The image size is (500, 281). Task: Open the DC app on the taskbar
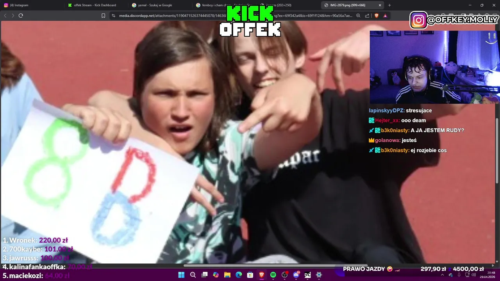(307, 275)
